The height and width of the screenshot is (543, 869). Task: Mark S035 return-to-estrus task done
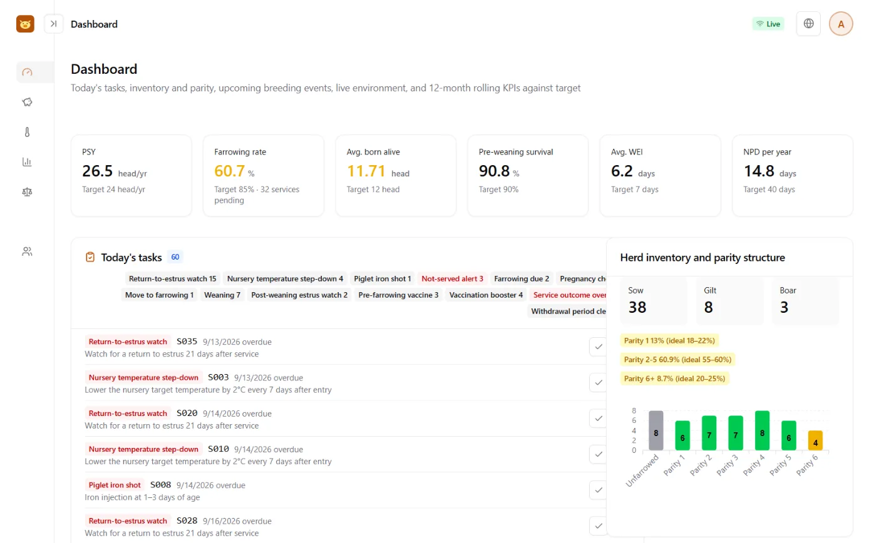(x=598, y=347)
